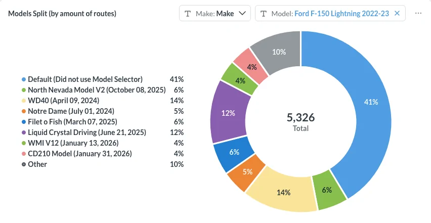Image resolution: width=431 pixels, height=223 pixels.
Task: Select the purple 12% donut segment
Action: [229, 113]
